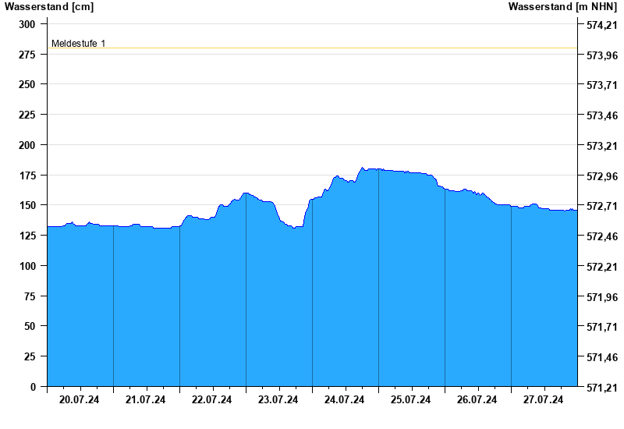624x429 pixels.
Task: Select the 22.07.24 date label
Action: [x=212, y=400]
